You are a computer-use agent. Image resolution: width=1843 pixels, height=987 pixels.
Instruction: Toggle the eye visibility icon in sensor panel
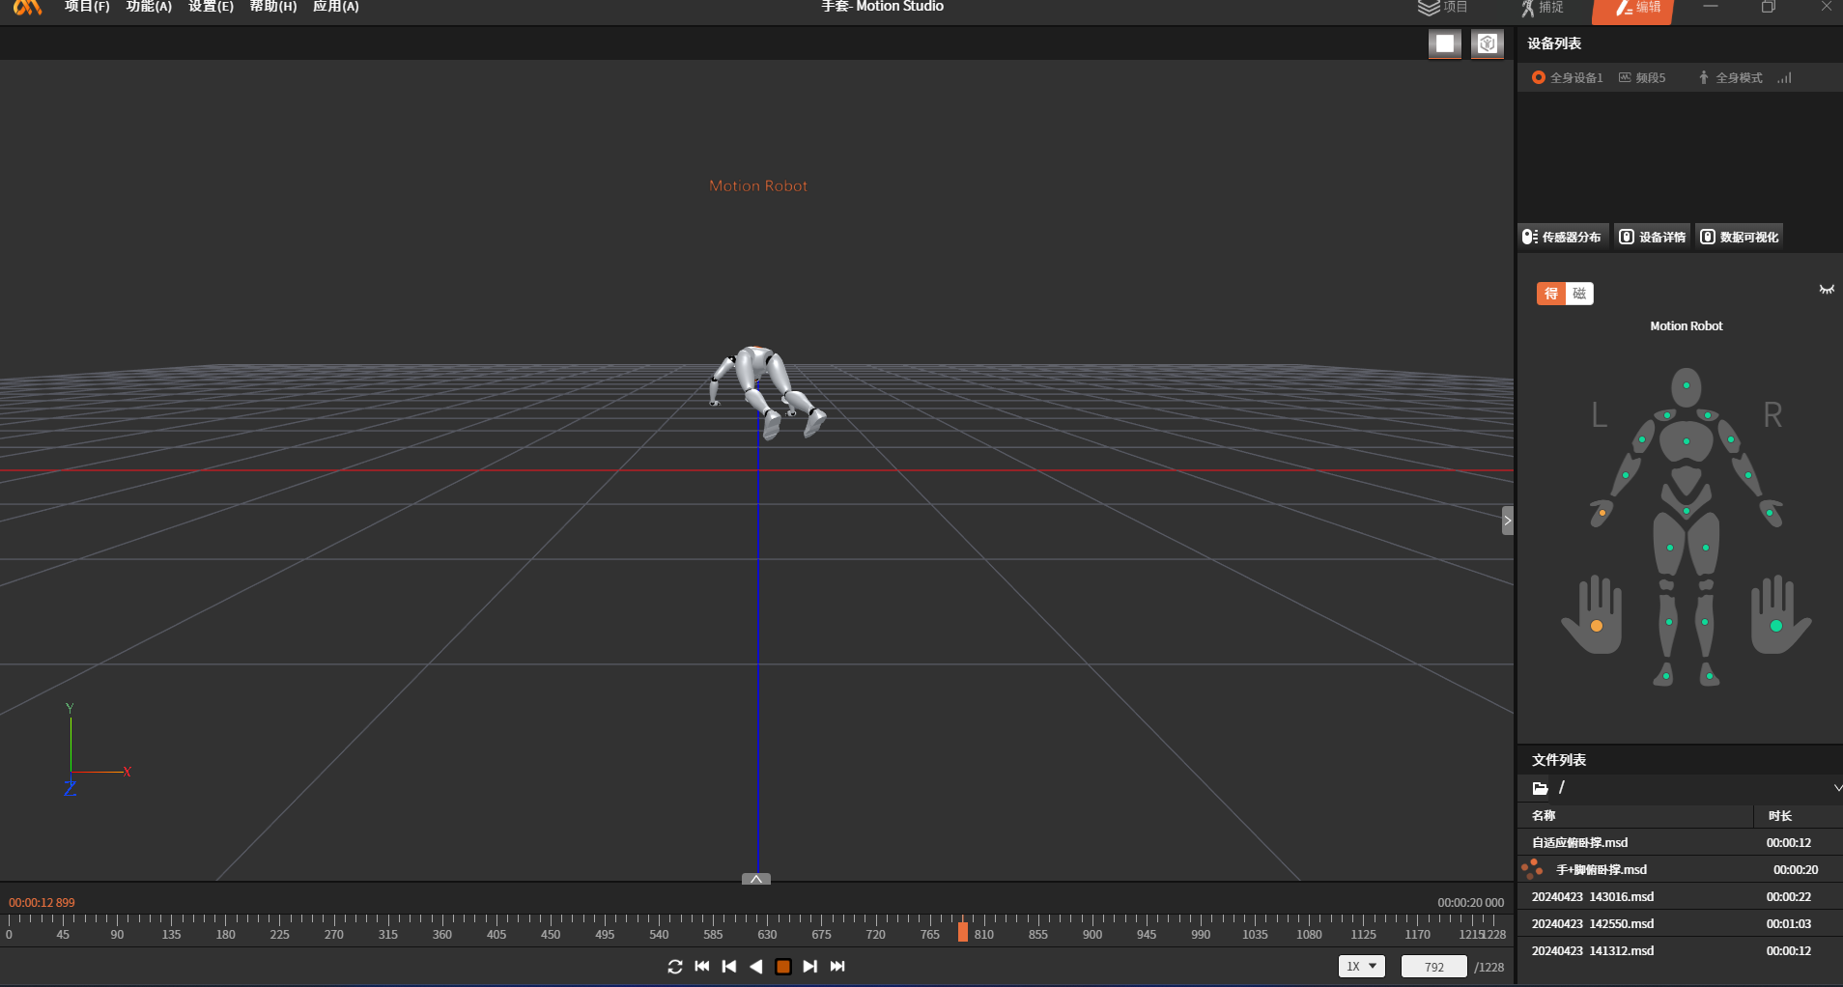(x=1827, y=290)
